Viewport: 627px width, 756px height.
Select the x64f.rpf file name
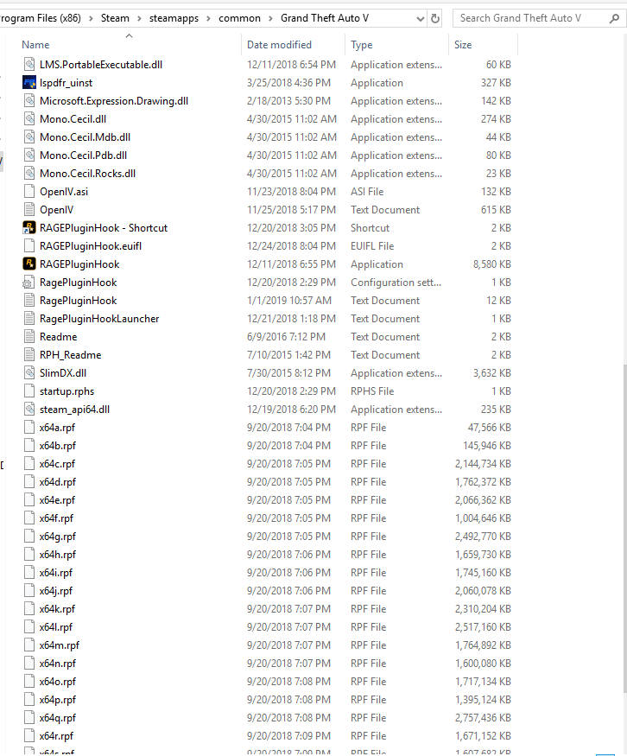pyautogui.click(x=56, y=518)
